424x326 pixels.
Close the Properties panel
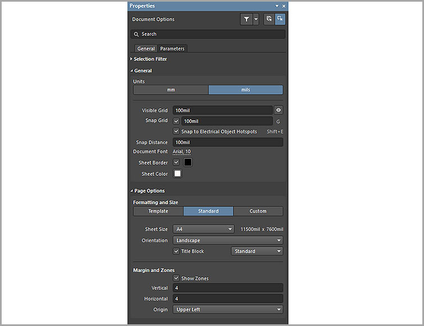click(284, 6)
